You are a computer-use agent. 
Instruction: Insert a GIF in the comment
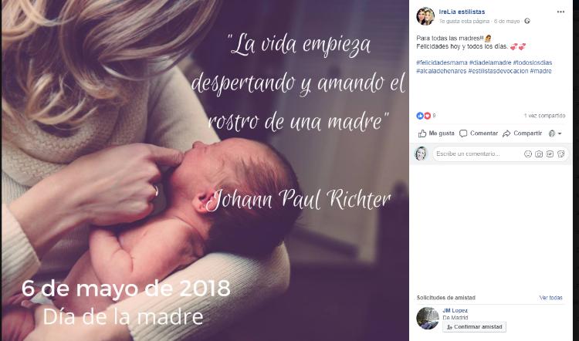click(550, 154)
